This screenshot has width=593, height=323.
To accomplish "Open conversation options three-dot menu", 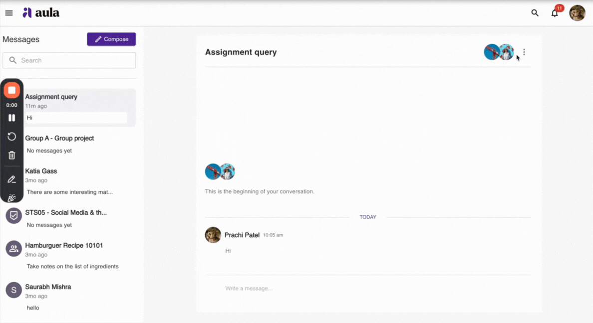I will point(524,52).
